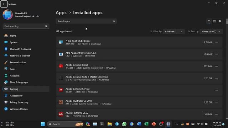Select the ADB AppControl version 1.8.2 name
The height and width of the screenshot is (128, 228).
[x=81, y=53]
